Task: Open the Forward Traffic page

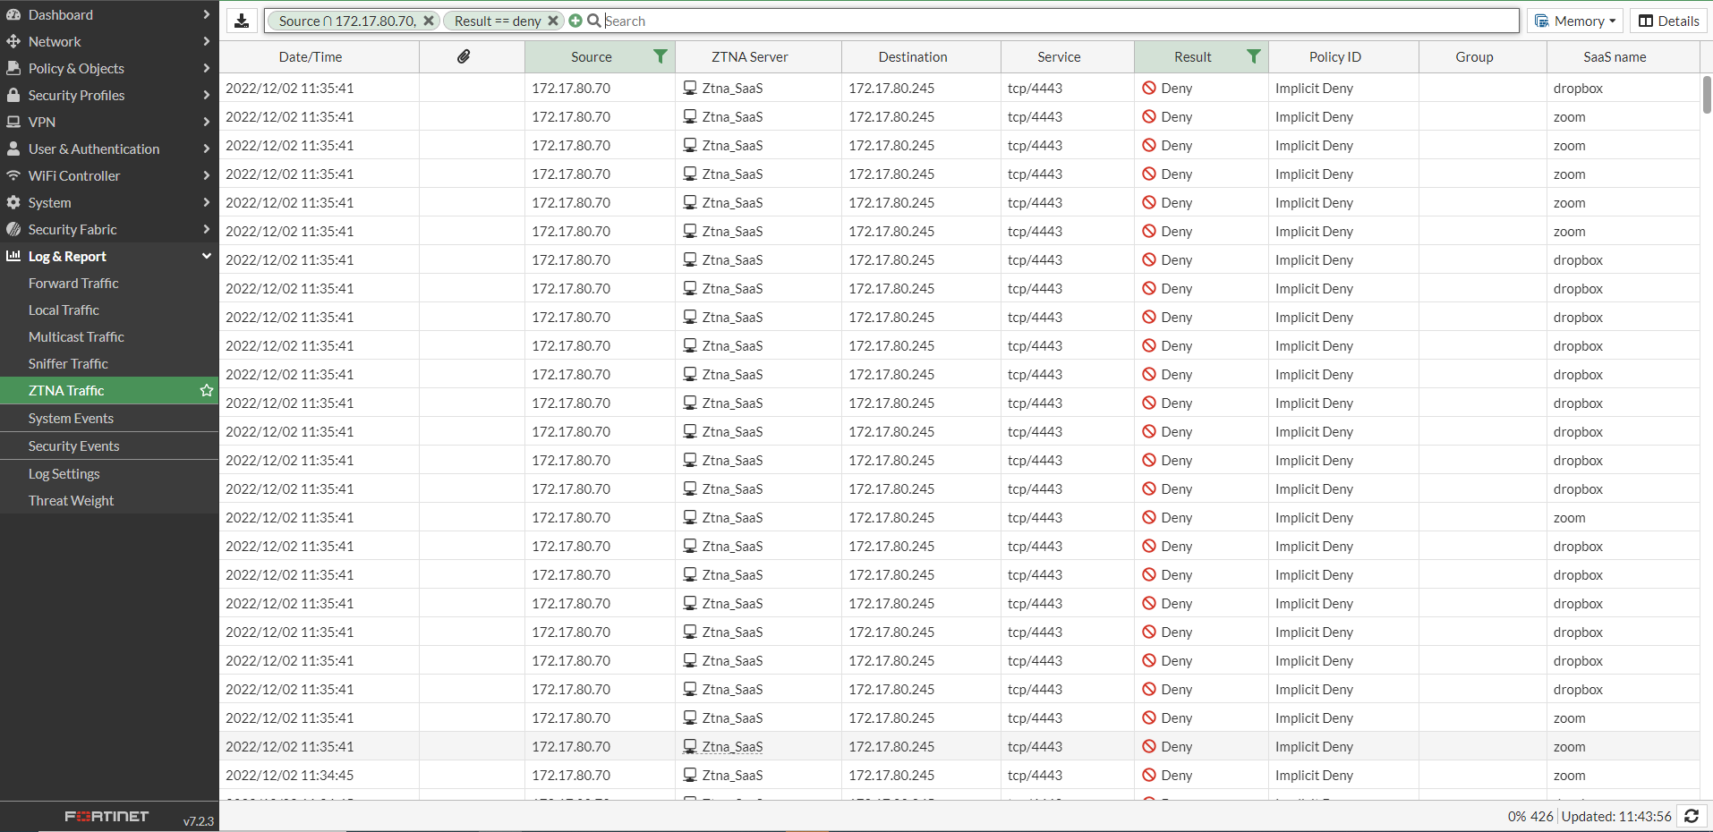Action: 73,283
